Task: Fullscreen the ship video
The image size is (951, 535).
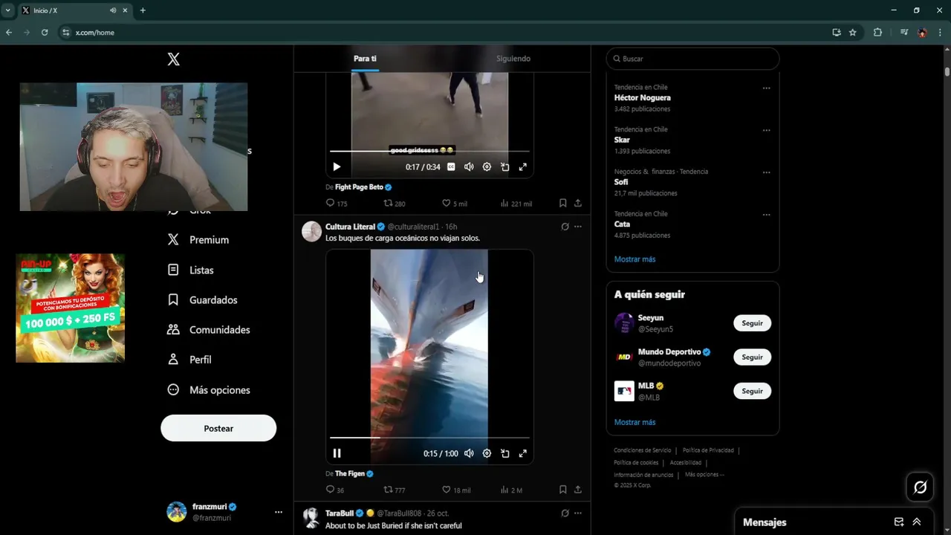Action: tap(522, 453)
